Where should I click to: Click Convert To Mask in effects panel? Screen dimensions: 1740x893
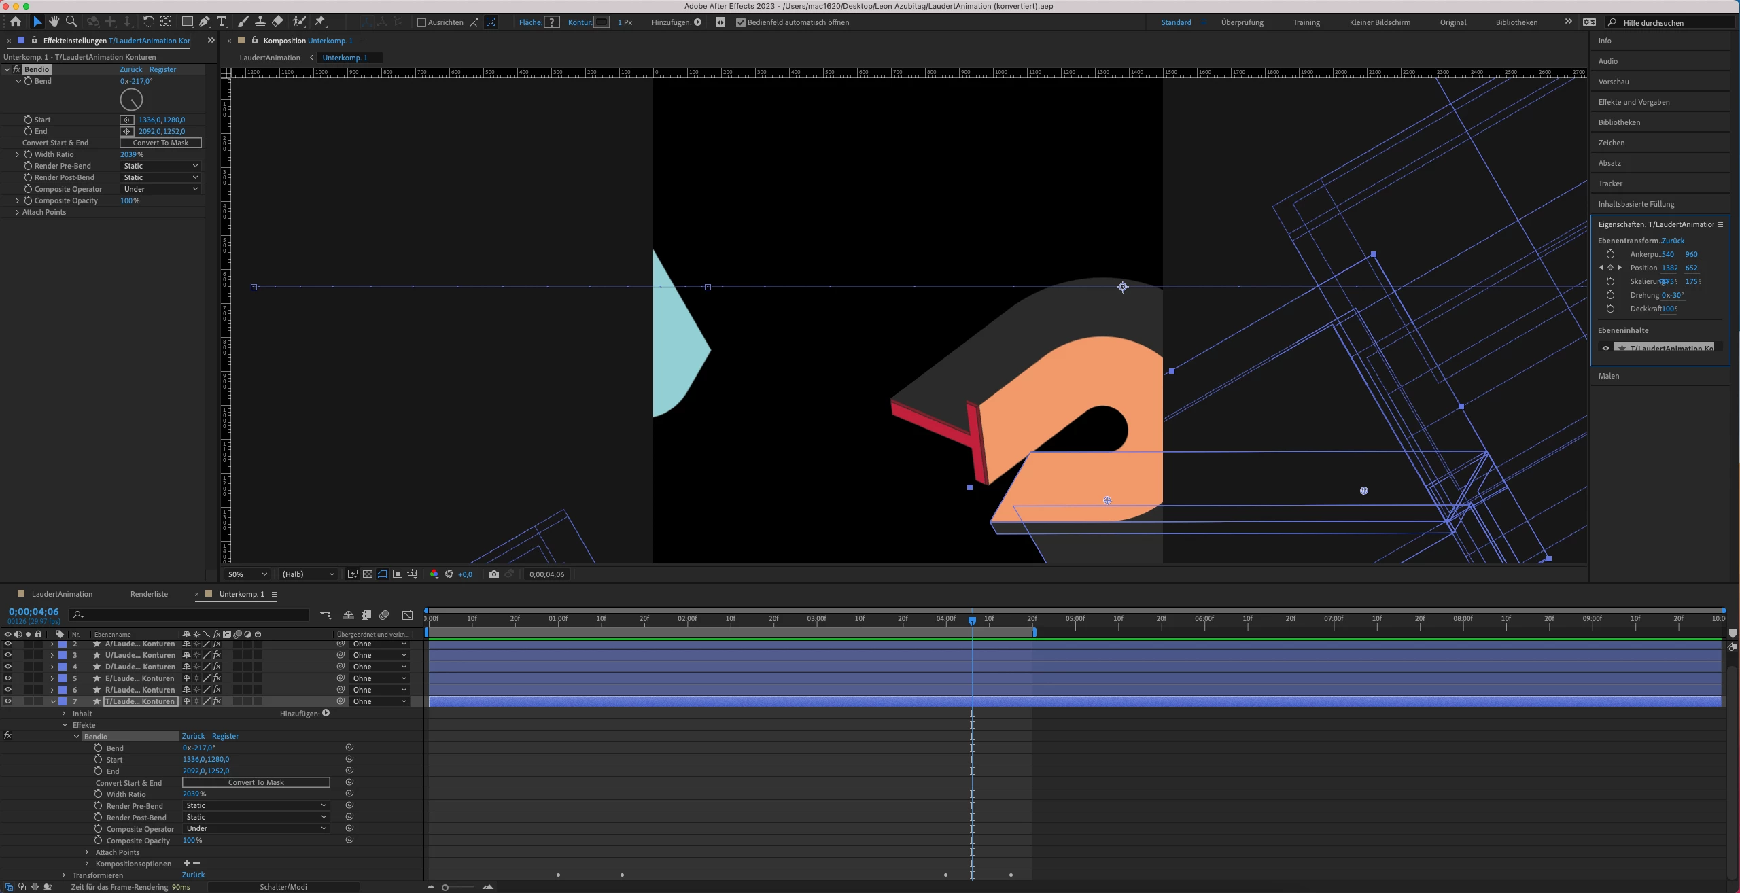pos(160,143)
